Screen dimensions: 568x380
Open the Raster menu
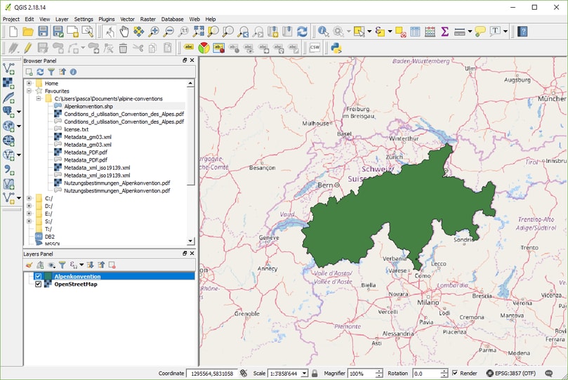(x=148, y=19)
